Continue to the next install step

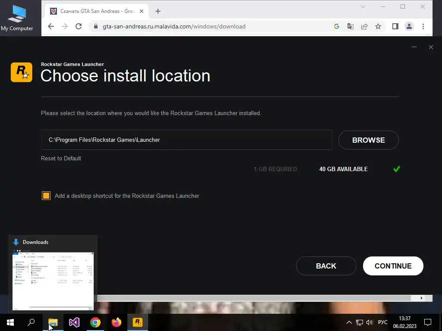(x=393, y=266)
